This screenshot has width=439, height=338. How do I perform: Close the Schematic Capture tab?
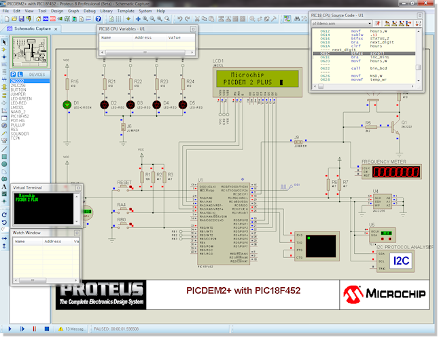[56, 29]
